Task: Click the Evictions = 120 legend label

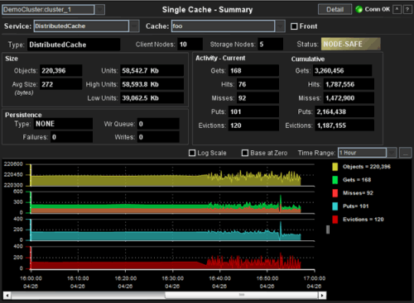Action: point(363,220)
